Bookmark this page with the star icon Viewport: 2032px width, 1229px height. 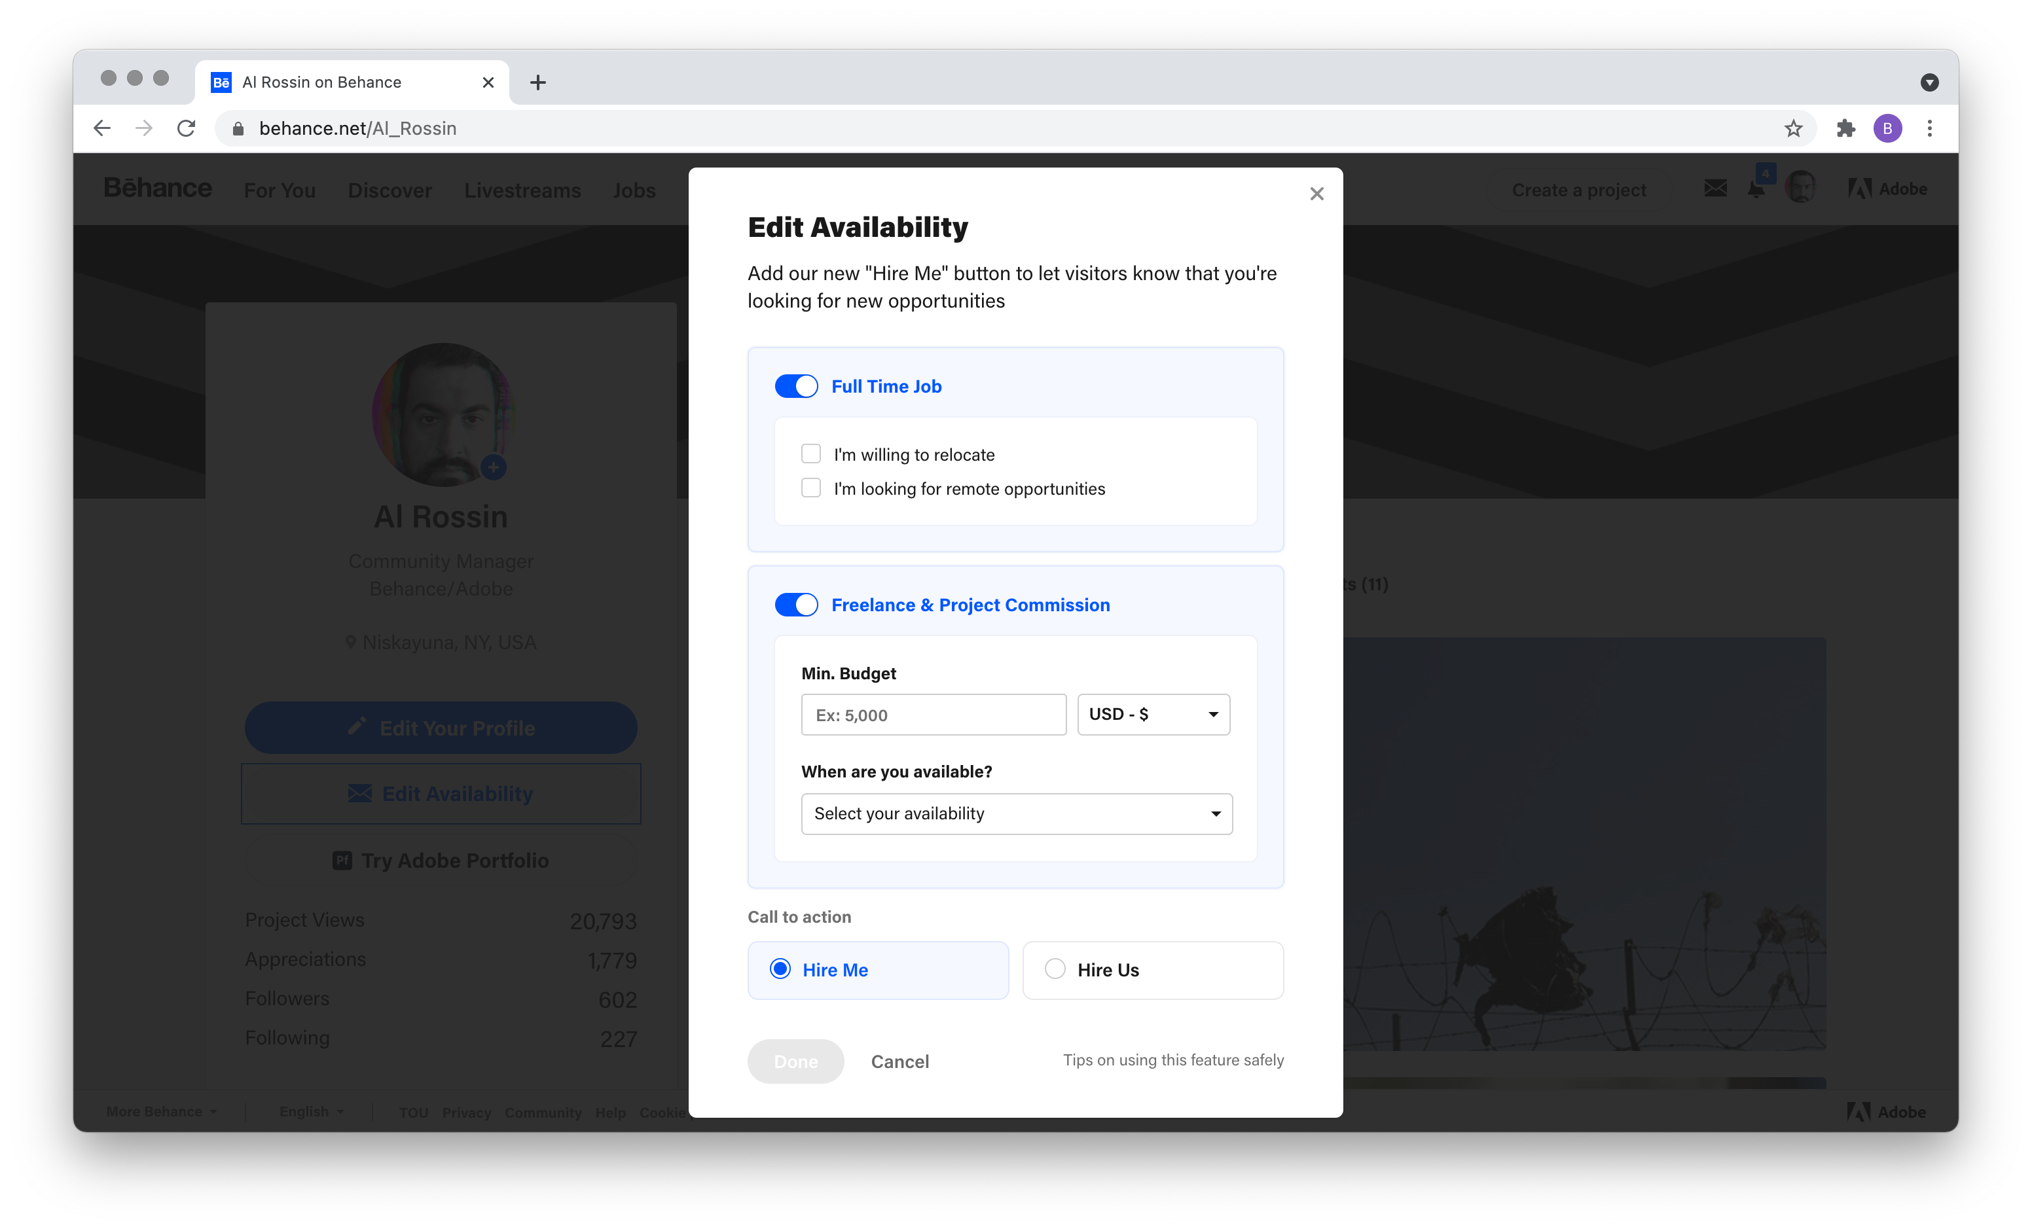click(x=1793, y=128)
